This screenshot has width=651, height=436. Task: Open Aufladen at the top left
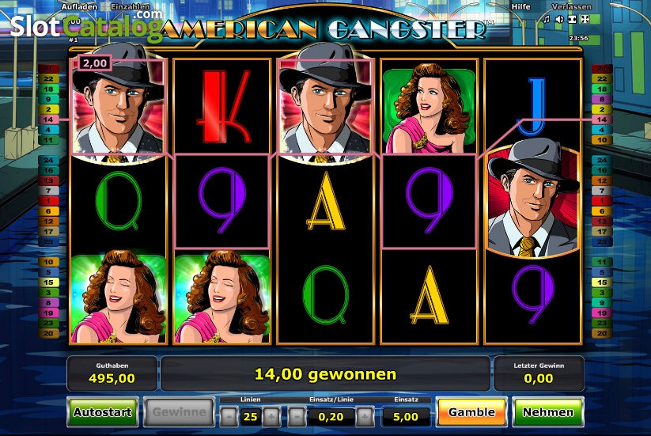[x=79, y=6]
